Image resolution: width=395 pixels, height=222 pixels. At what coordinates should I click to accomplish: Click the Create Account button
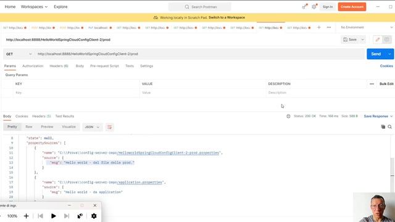(x=352, y=7)
